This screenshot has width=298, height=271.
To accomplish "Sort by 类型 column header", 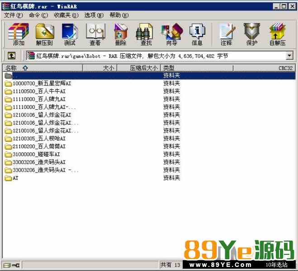I will 197,68.
